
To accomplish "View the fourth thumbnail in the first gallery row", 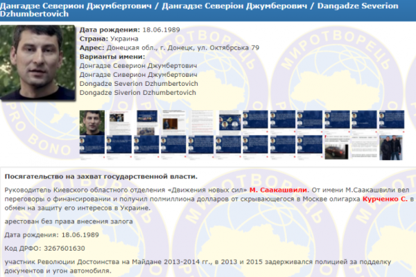I will pos(174,123).
